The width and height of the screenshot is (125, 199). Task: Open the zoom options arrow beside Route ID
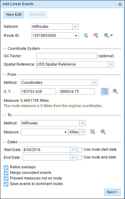point(111,36)
